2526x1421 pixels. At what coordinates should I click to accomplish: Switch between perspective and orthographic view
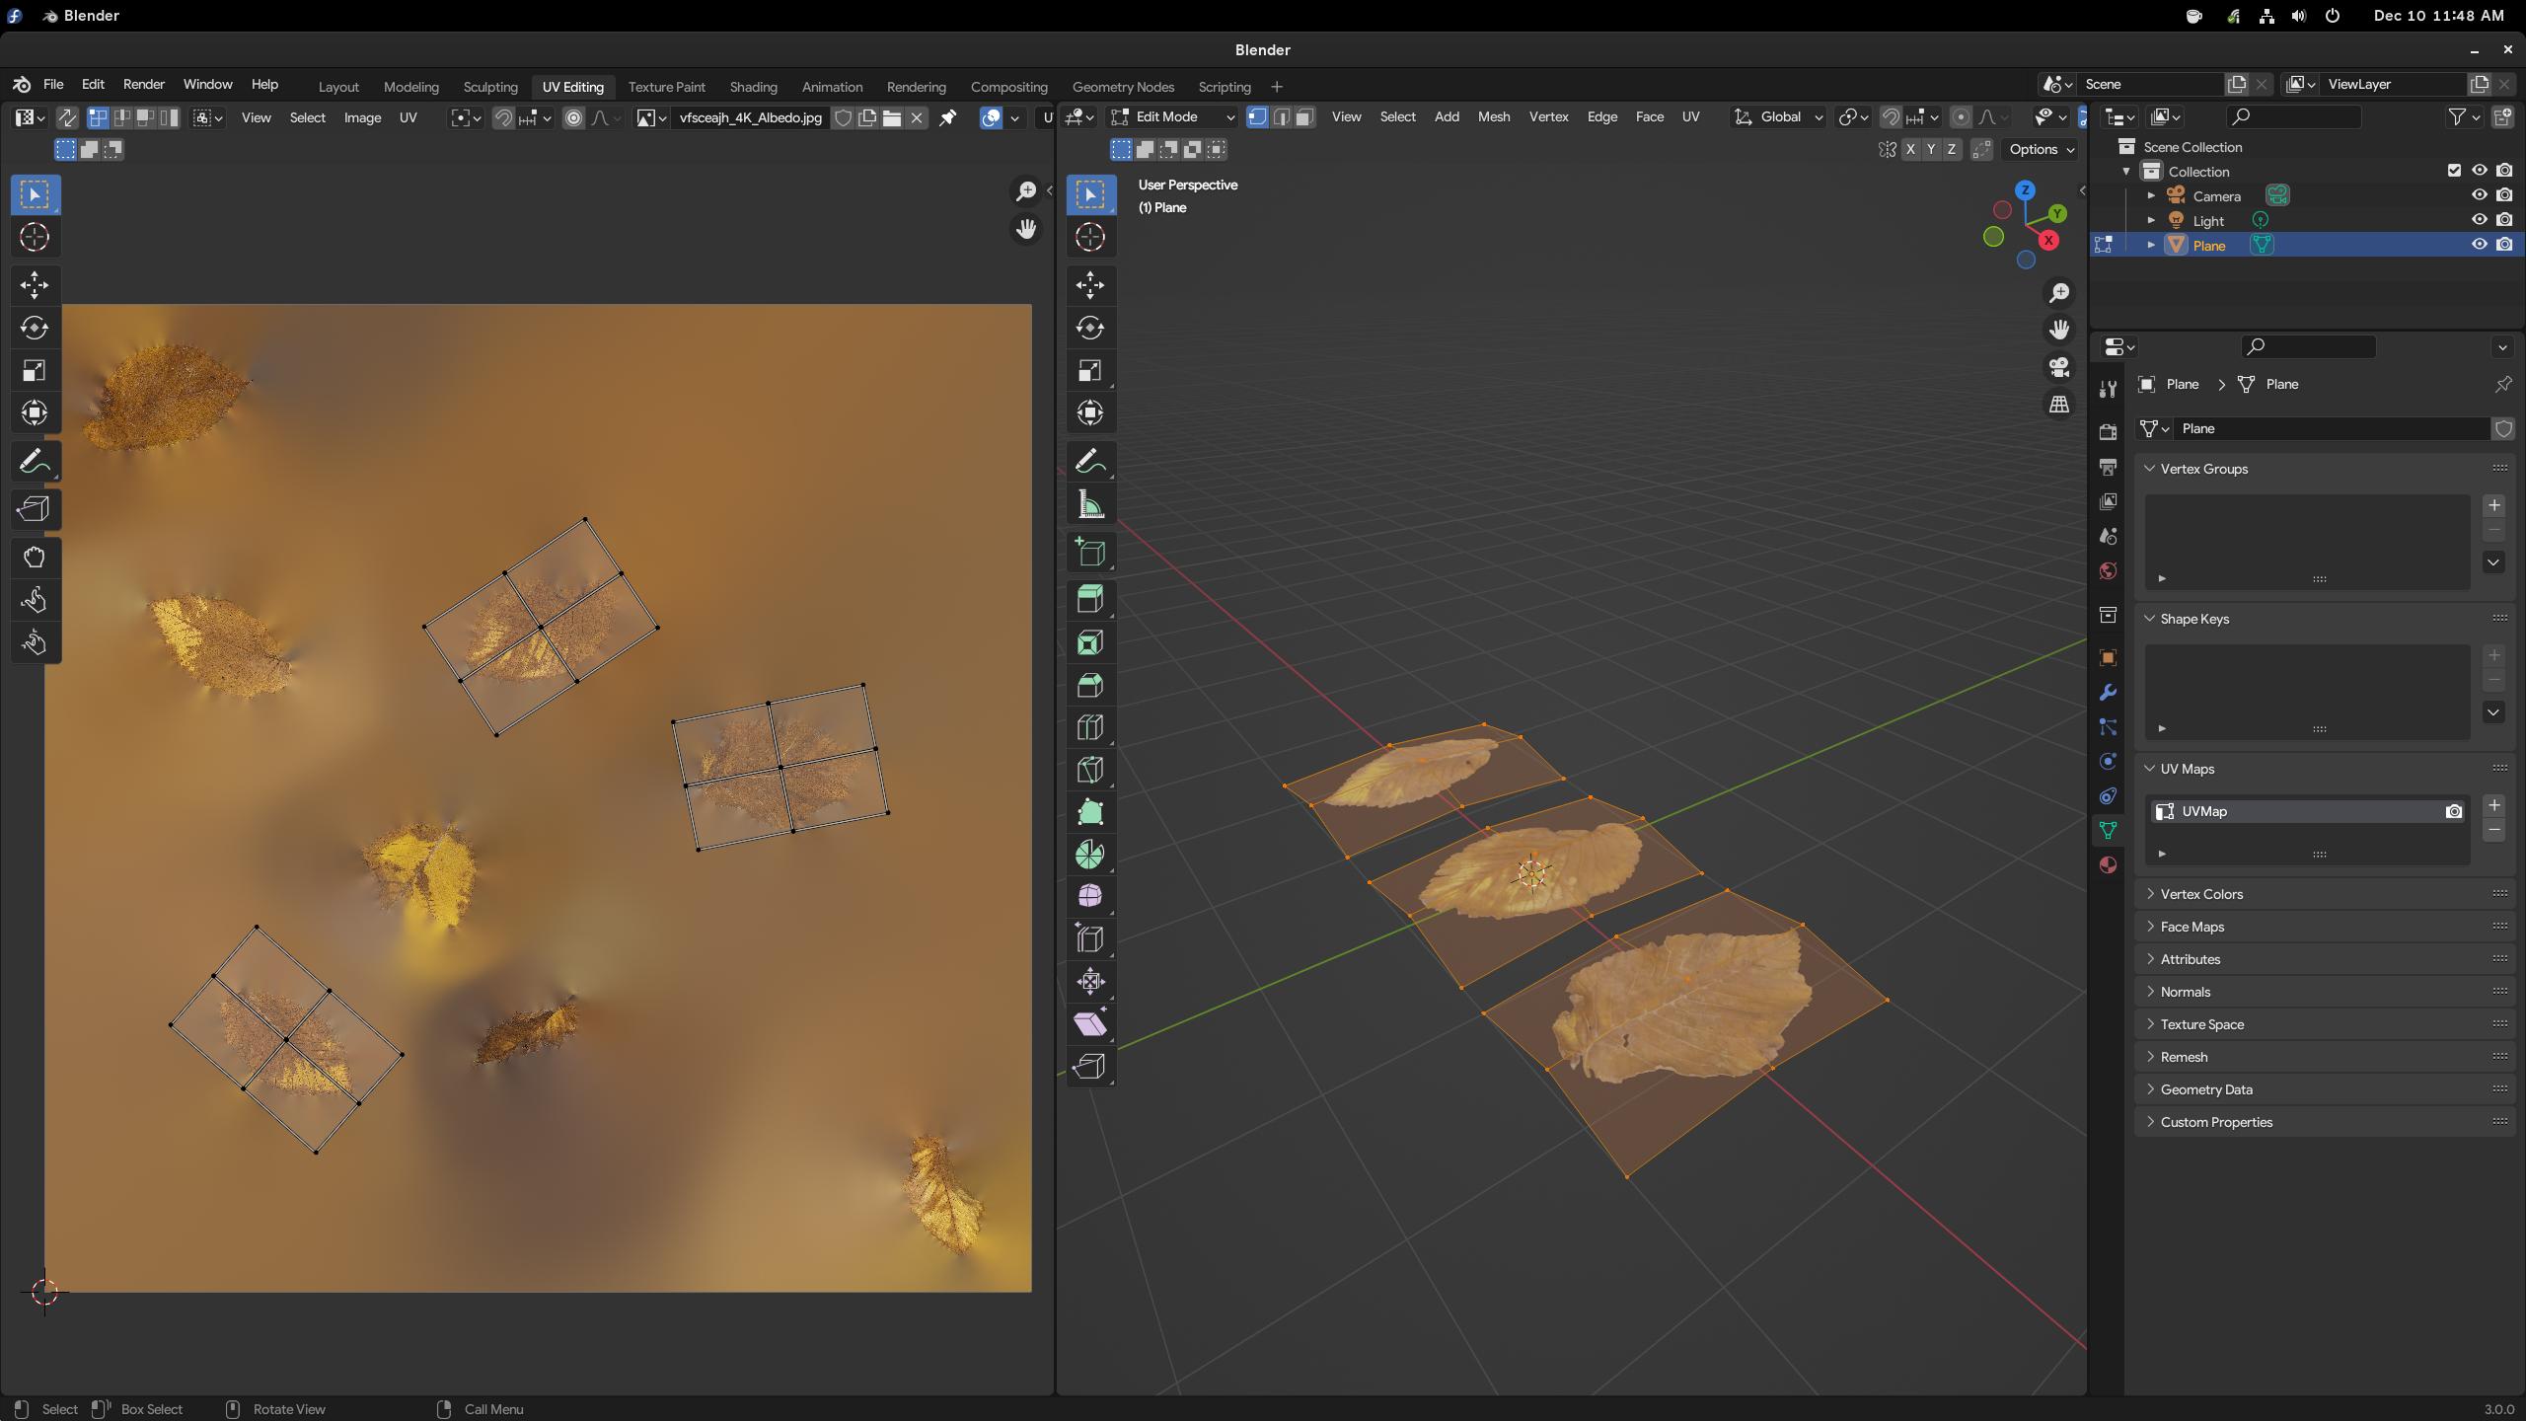tap(2059, 405)
